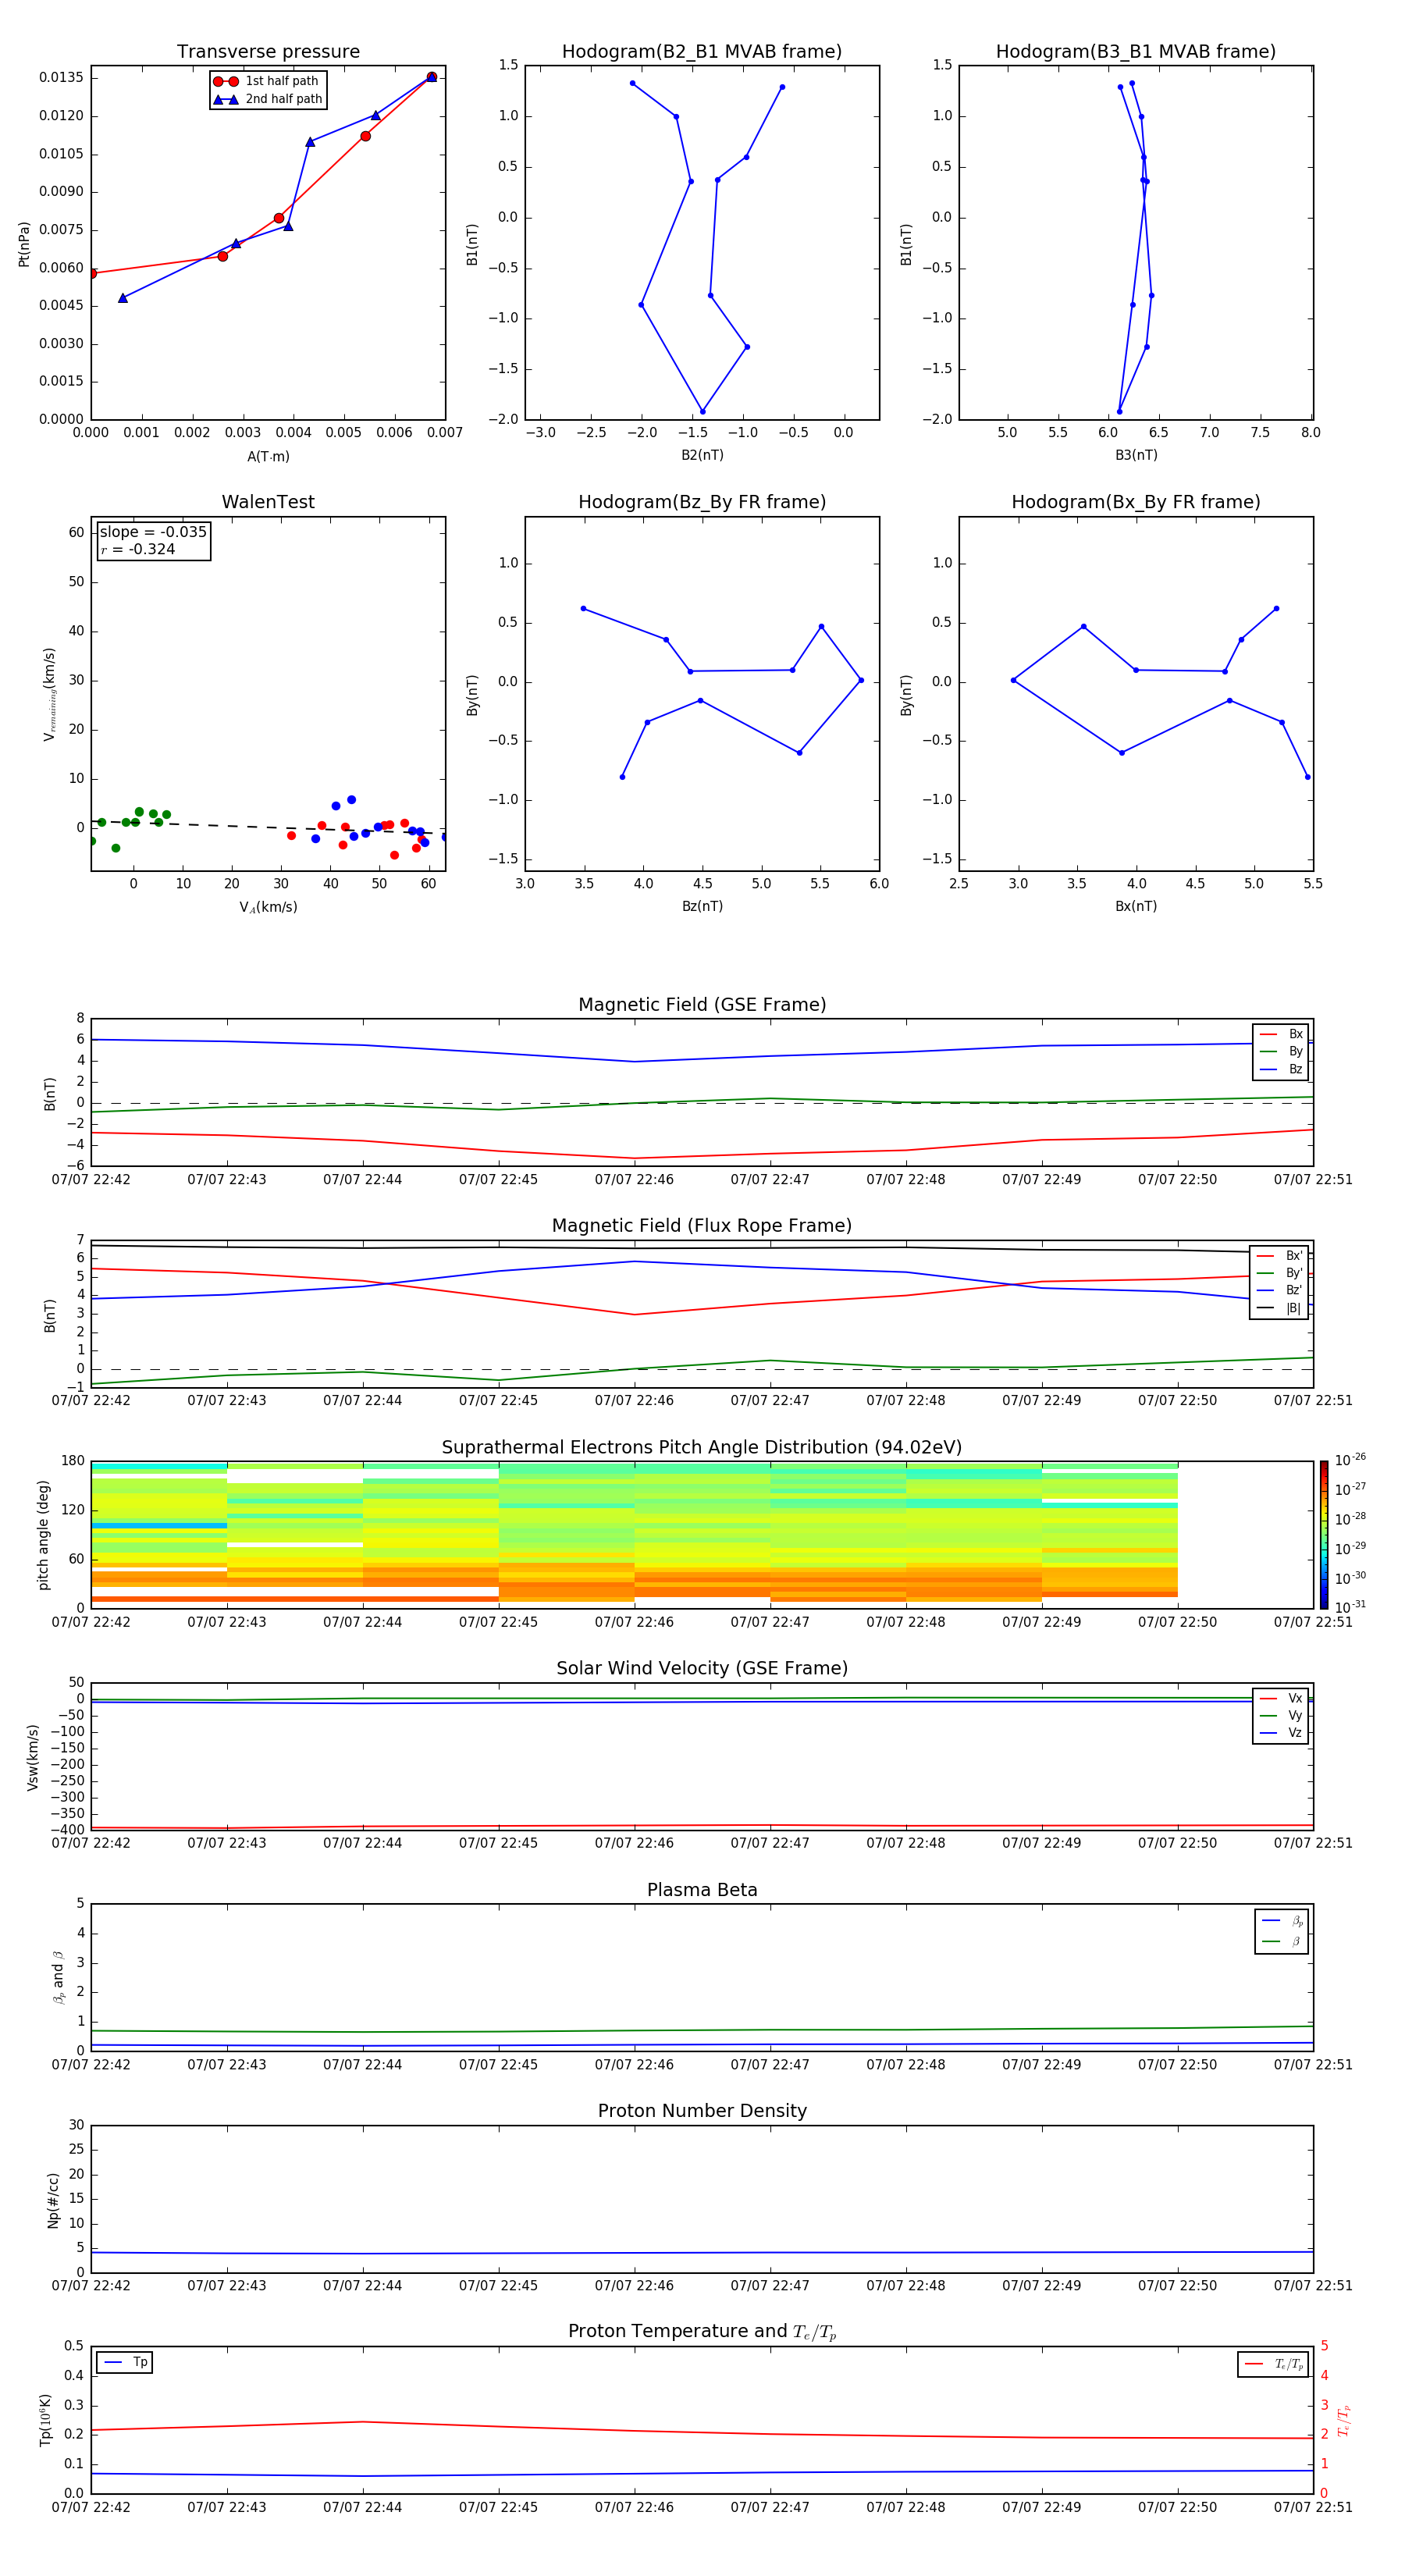
Task: Click the 'Hodogram(Bx_By FR frame)' title
Action: (1136, 502)
